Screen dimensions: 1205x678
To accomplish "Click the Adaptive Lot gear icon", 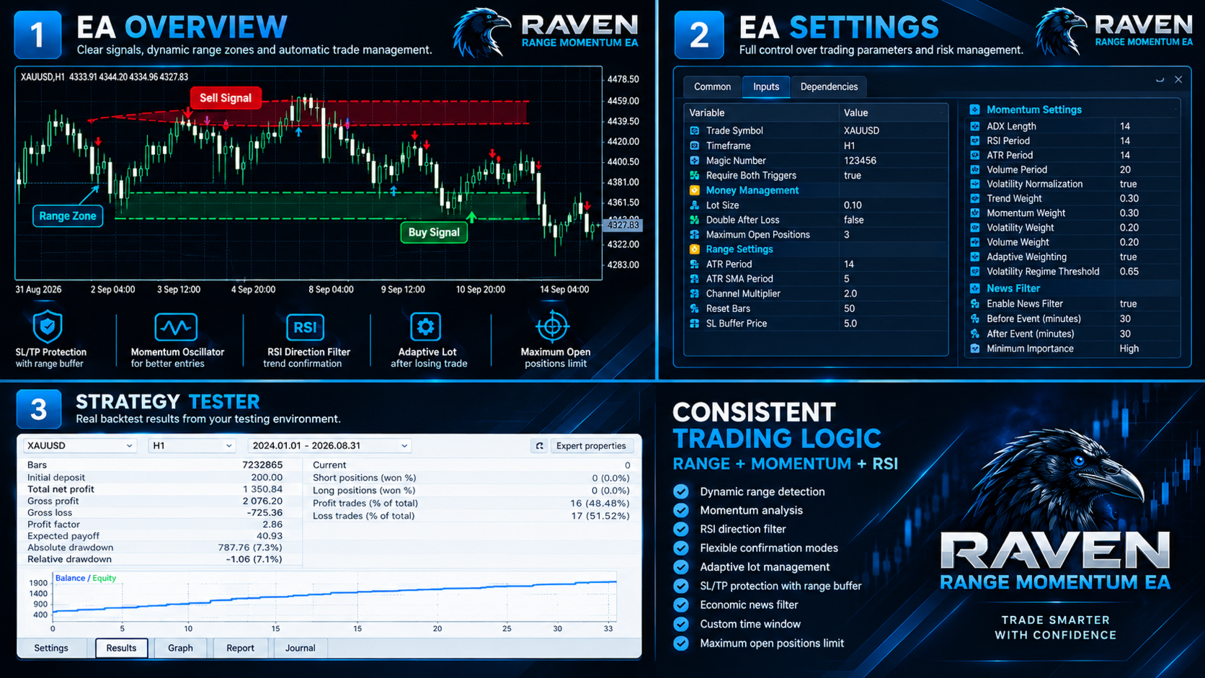I will click(x=425, y=327).
